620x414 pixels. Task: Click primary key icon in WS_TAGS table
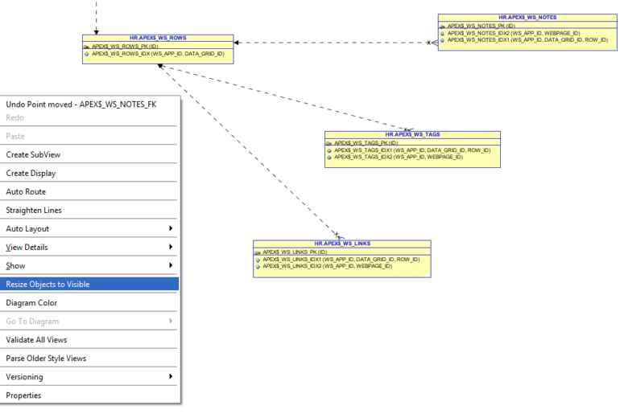click(x=329, y=144)
